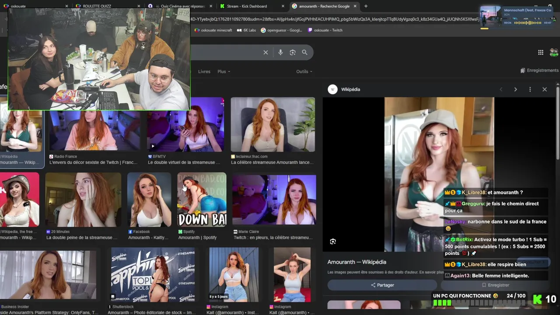Screen dimensions: 560x315
Task: Open the Radio France image result
Action: (94, 130)
